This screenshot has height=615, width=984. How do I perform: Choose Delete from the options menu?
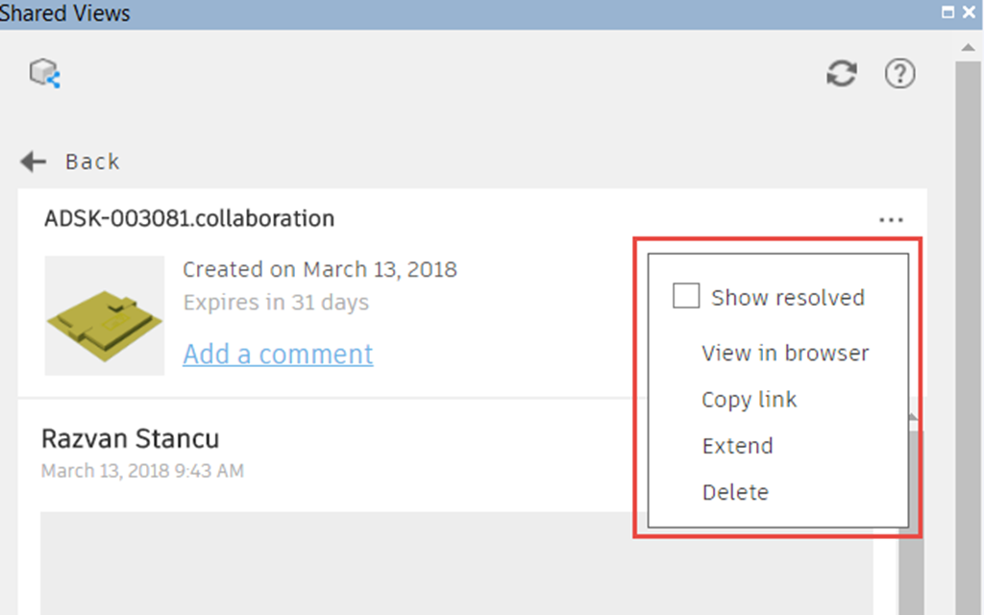coord(735,492)
